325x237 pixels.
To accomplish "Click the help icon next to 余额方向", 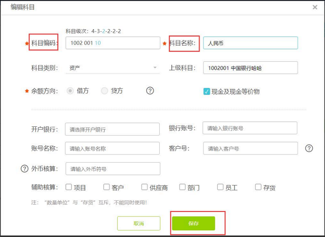I will pyautogui.click(x=150, y=91).
